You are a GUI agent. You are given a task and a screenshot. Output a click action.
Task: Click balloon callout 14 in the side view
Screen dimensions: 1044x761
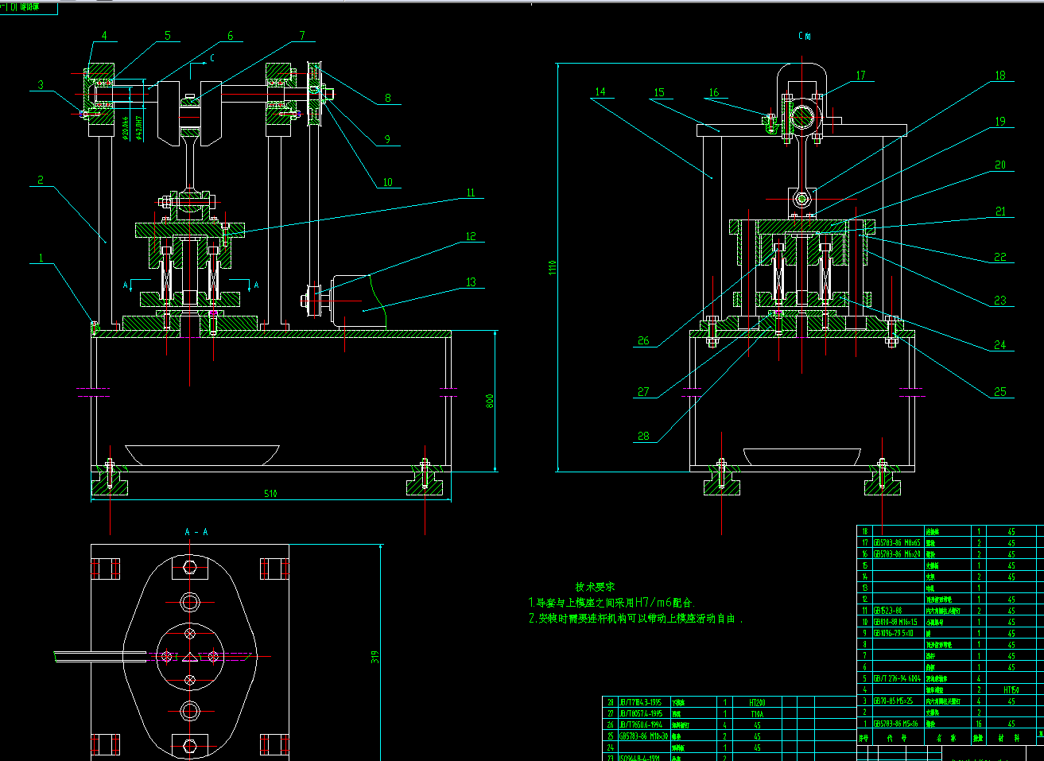tap(600, 92)
